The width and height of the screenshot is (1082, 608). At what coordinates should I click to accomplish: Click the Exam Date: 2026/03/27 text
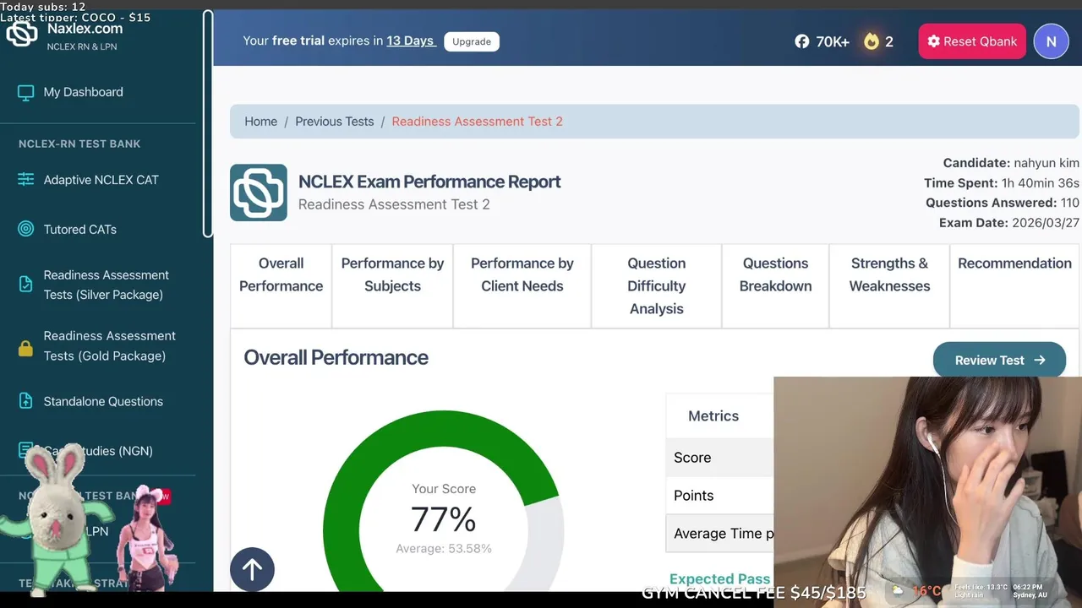pos(1009,223)
